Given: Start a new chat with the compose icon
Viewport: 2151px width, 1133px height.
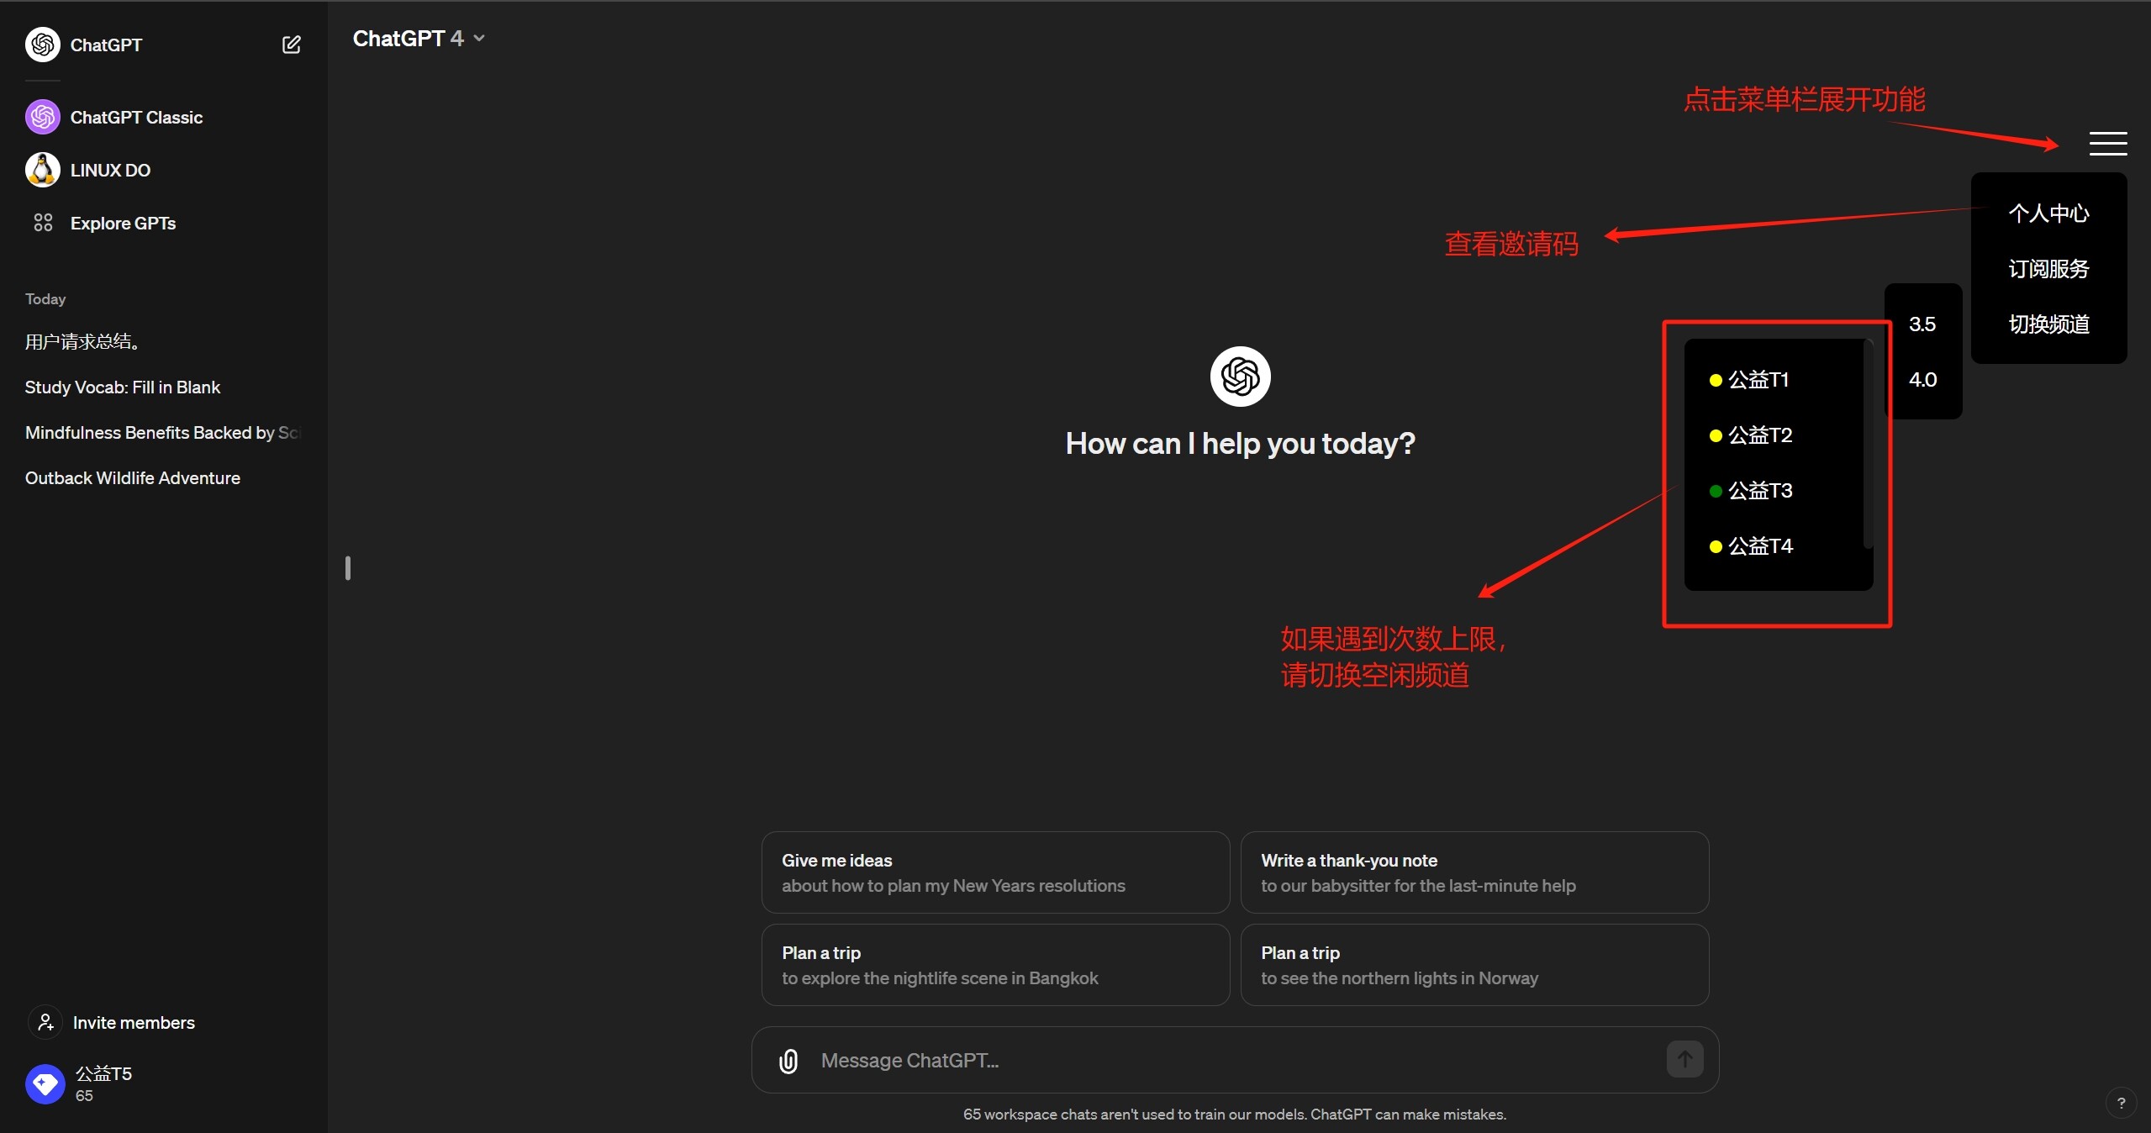Looking at the screenshot, I should (291, 45).
